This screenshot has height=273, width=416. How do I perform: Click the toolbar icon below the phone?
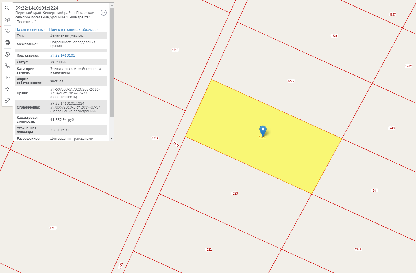click(7, 77)
